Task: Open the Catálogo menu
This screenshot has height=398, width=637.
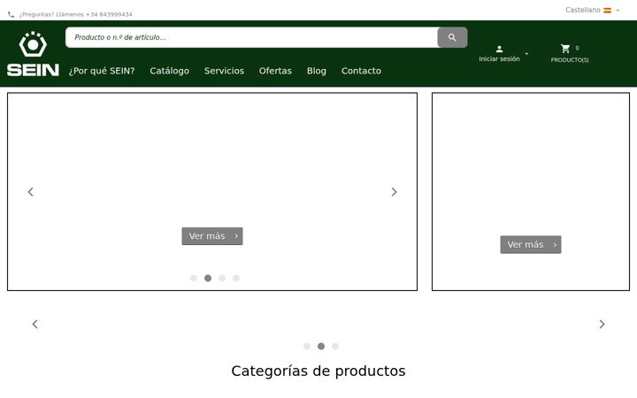Action: [x=169, y=71]
